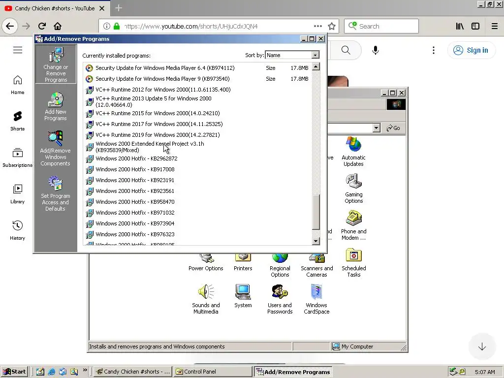Open Scanners and Cameras icon
Screen dimensions: 504x378
coord(316,265)
